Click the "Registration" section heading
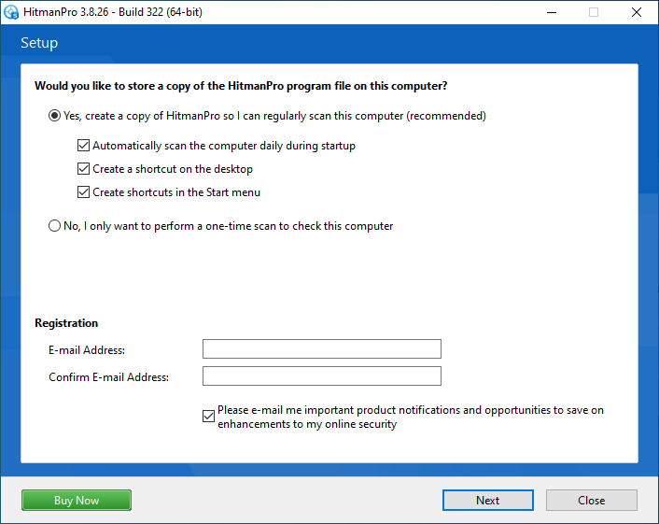 (66, 323)
